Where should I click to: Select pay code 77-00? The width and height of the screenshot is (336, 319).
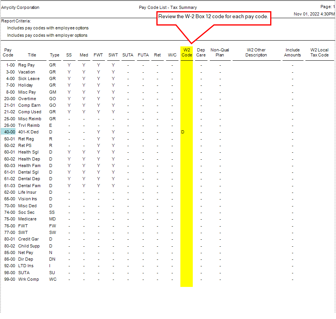click(9, 232)
